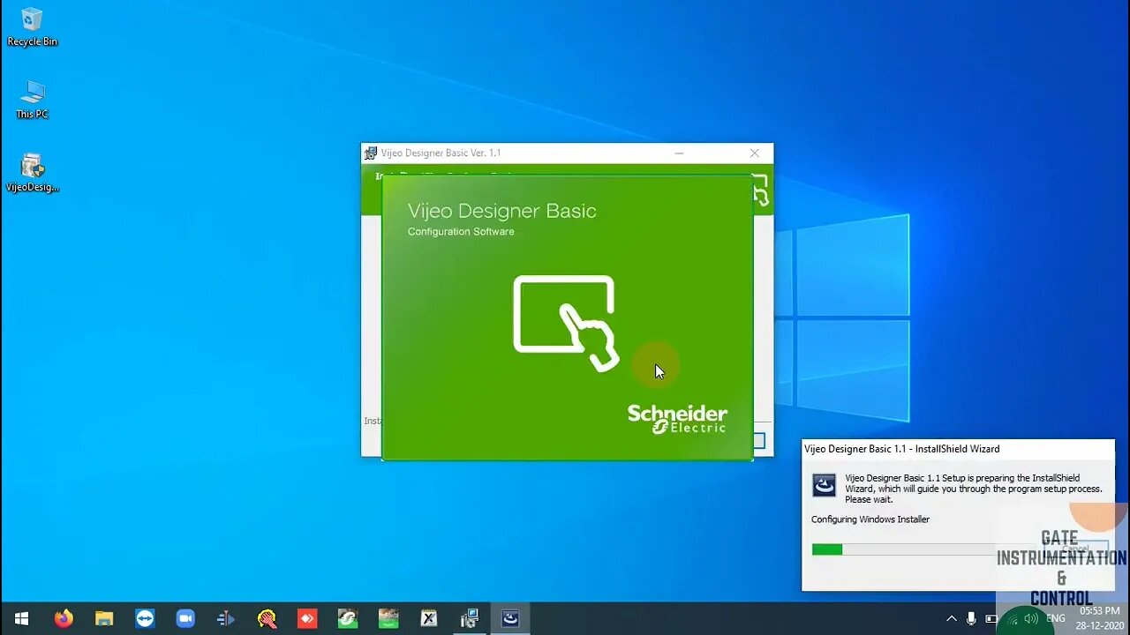Viewport: 1130px width, 635px height.
Task: Switch to the InstallShield taskbar icon
Action: [510, 618]
